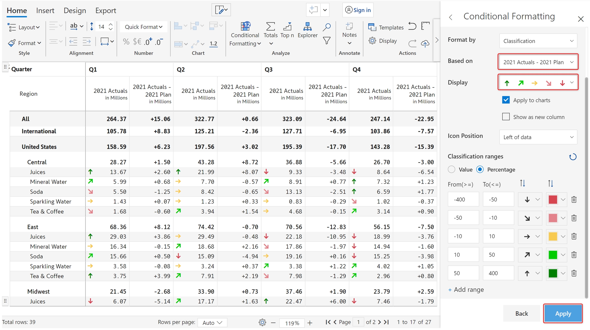590x330 pixels.
Task: Select the Value radio button
Action: (451, 169)
